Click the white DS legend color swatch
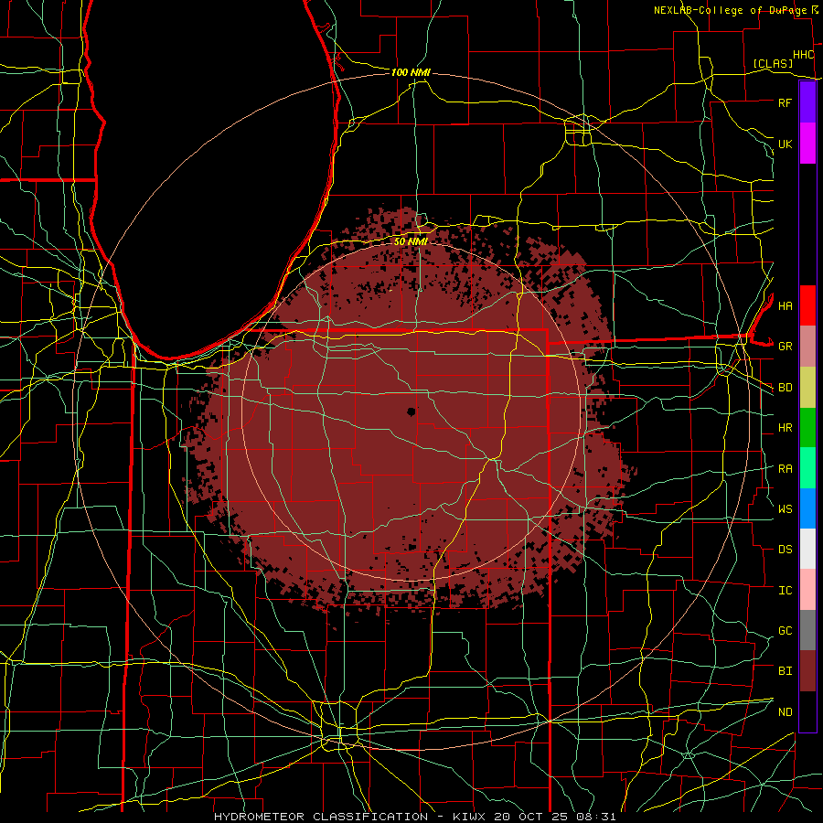Image resolution: width=823 pixels, height=823 pixels. coord(807,549)
